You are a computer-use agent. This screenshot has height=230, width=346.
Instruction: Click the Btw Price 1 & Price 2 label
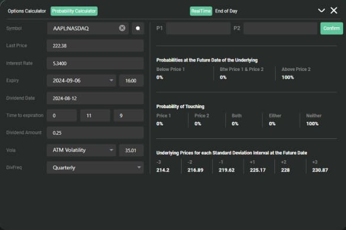(x=242, y=69)
